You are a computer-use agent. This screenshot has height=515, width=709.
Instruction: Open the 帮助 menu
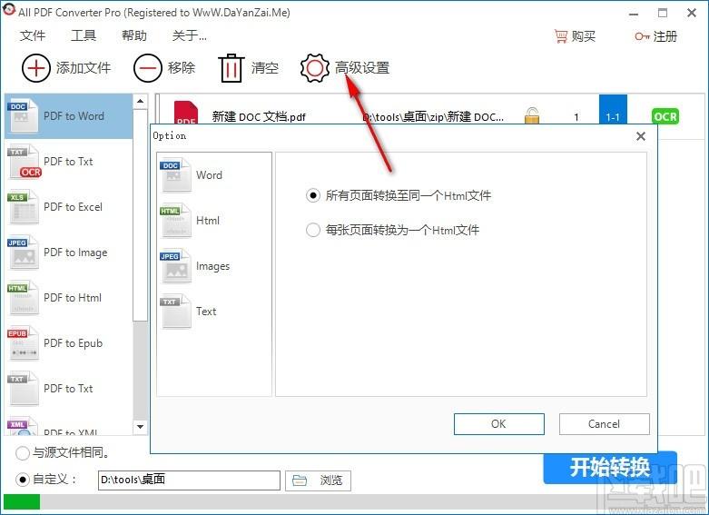pyautogui.click(x=134, y=35)
